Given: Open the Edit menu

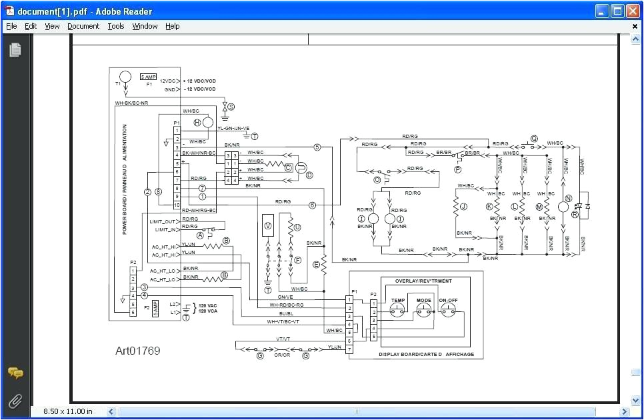Looking at the screenshot, I should pyautogui.click(x=30, y=26).
